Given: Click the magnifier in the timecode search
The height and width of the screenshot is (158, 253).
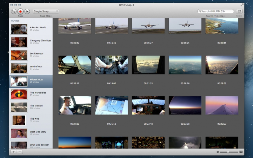Looking at the screenshot, I should pos(200,11).
